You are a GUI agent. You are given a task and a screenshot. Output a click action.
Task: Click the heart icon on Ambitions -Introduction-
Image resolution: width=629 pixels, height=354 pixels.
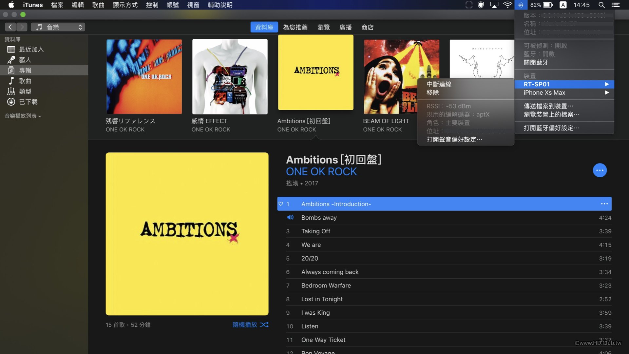[281, 204]
